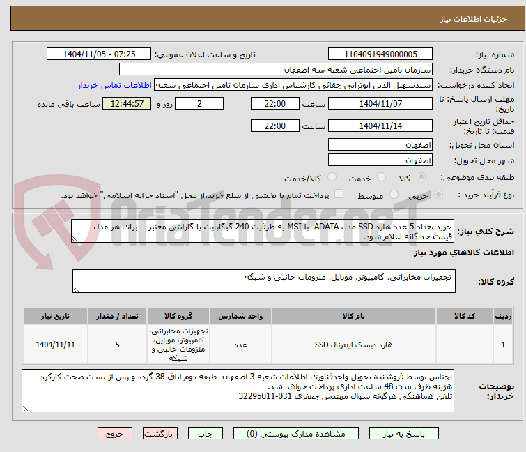Screen dimensions: 526x452
Task: Click the need date 1404/11/11 cell
Action: coord(55,345)
